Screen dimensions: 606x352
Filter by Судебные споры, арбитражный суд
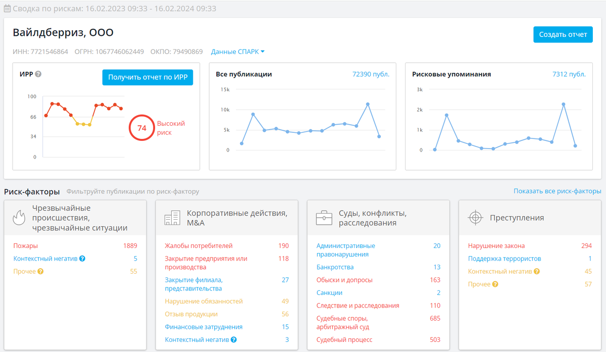point(342,323)
